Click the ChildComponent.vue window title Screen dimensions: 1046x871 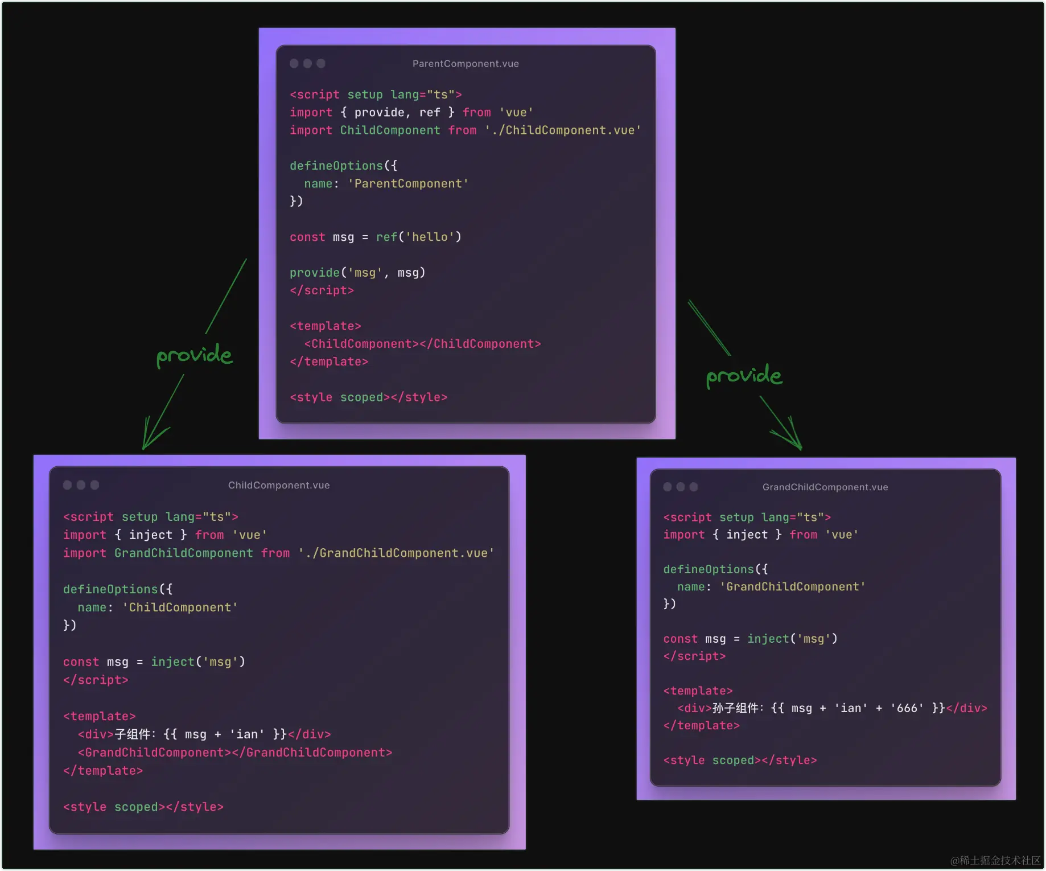279,485
